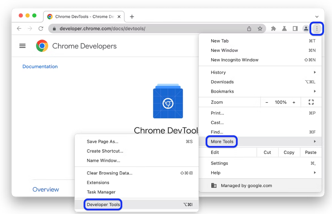Open the profile avatar icon

click(x=306, y=29)
